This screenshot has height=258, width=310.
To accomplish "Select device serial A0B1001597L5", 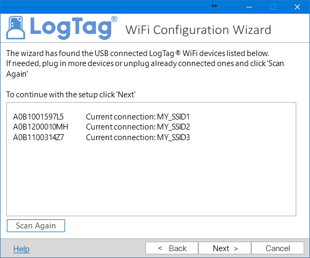I will click(39, 117).
